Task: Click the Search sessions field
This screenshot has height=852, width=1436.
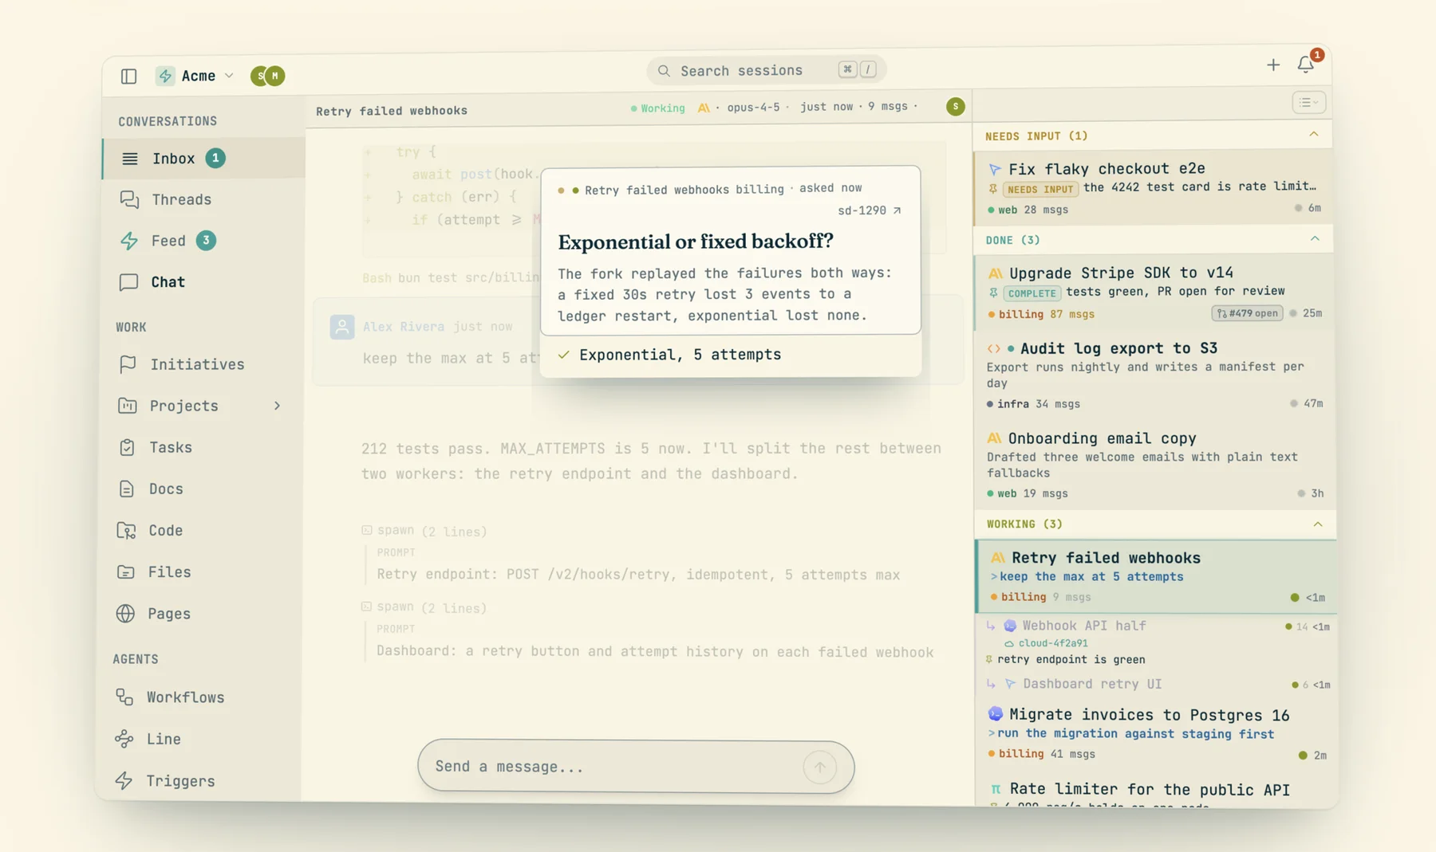Action: 766,70
